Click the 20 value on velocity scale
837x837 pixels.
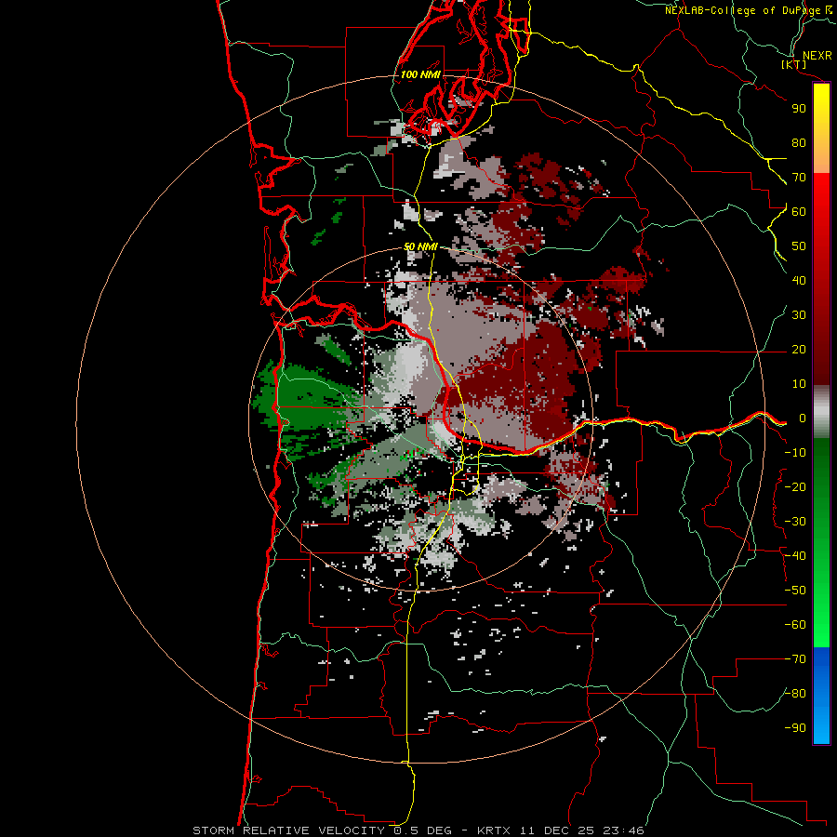tap(799, 350)
